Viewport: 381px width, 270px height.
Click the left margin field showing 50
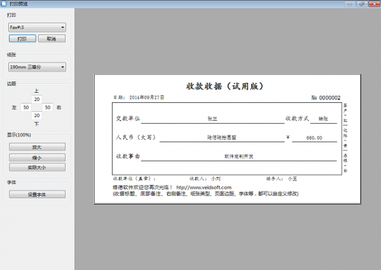click(26, 107)
